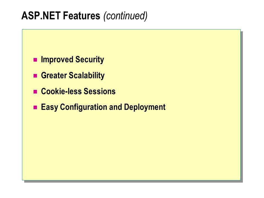The width and height of the screenshot is (264, 198).
Task: Click the gray drop shadow under content box
Action: (x=133, y=182)
